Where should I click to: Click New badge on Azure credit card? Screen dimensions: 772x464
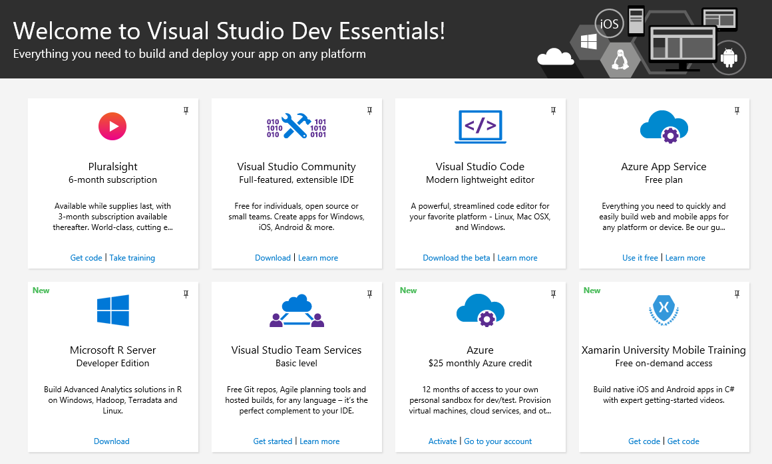click(x=408, y=290)
